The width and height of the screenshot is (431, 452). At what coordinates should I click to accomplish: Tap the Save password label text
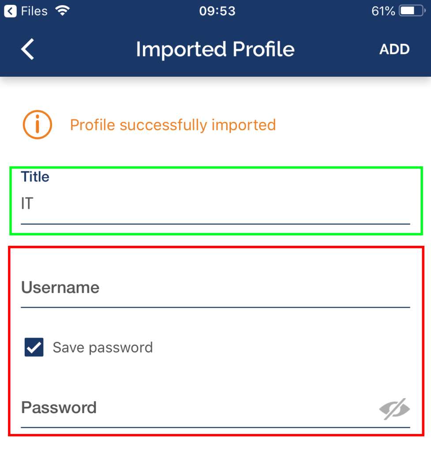[103, 347]
